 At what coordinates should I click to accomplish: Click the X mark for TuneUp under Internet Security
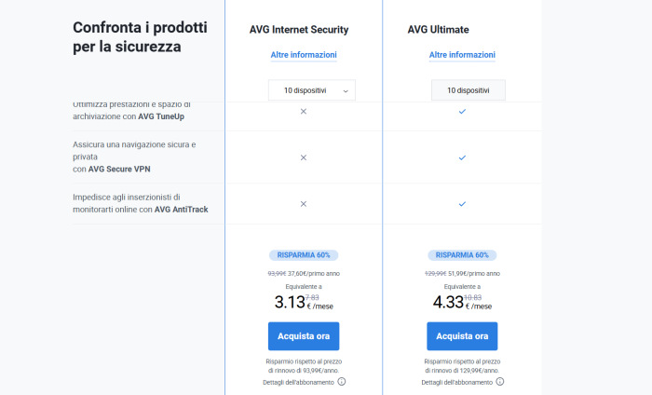tap(303, 111)
